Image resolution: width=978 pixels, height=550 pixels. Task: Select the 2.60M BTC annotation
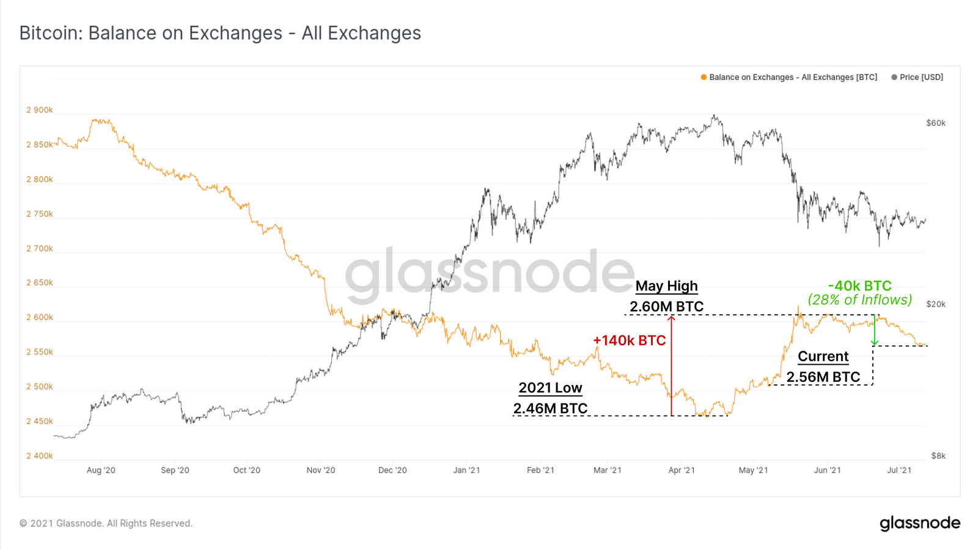[x=666, y=306]
